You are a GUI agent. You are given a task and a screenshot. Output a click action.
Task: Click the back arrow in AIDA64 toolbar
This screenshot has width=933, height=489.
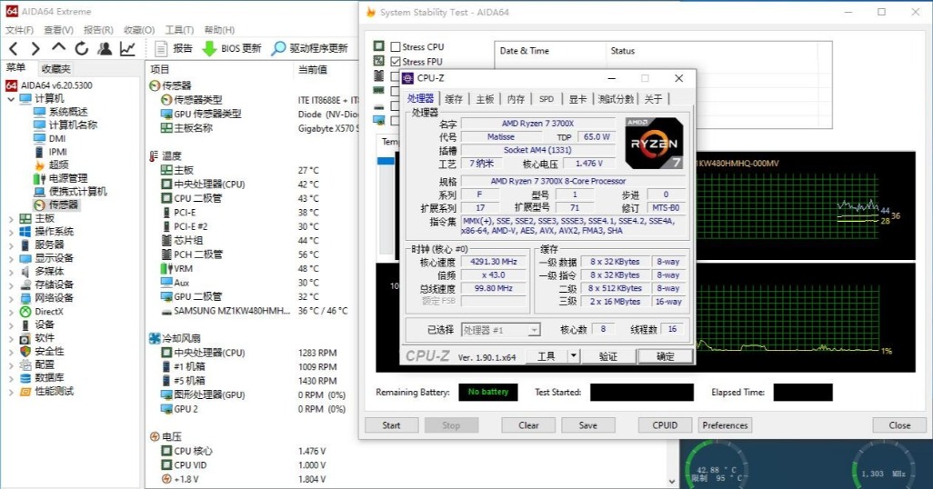tap(15, 48)
